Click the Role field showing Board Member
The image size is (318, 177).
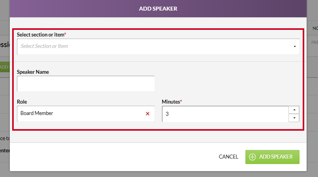click(86, 113)
